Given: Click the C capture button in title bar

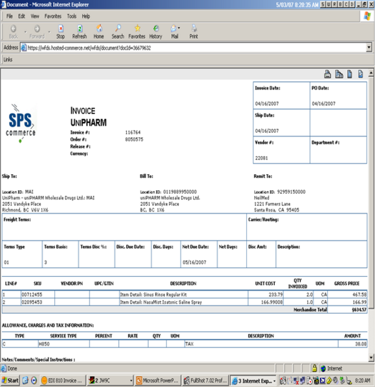Looking at the screenshot, I should pyautogui.click(x=347, y=5).
